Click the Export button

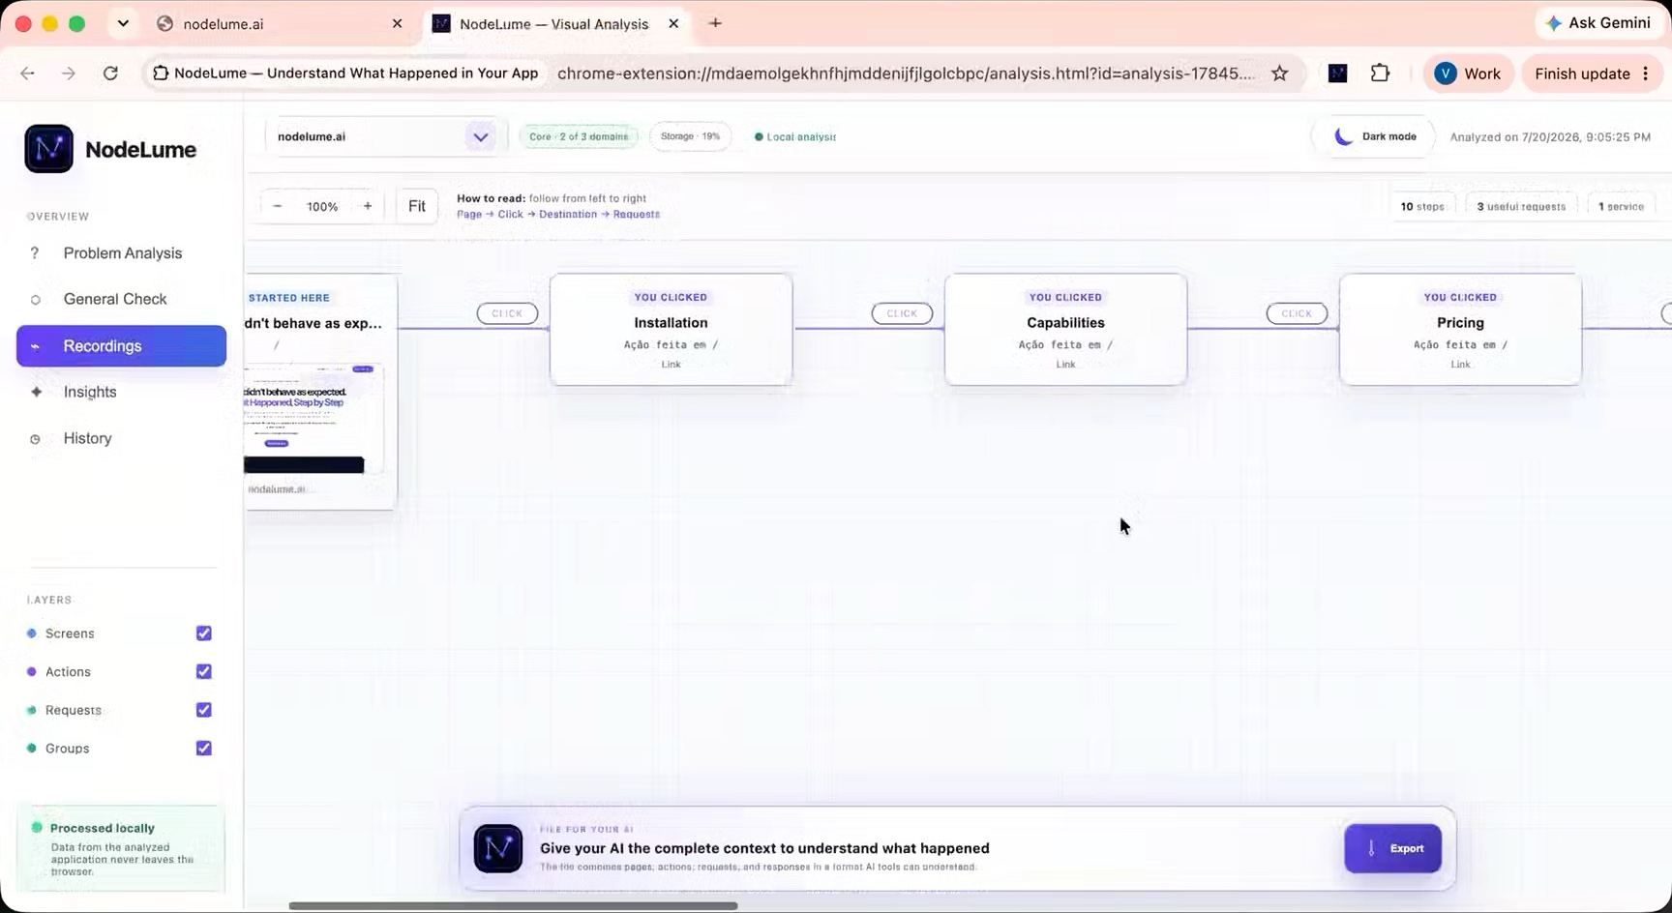coord(1393,848)
